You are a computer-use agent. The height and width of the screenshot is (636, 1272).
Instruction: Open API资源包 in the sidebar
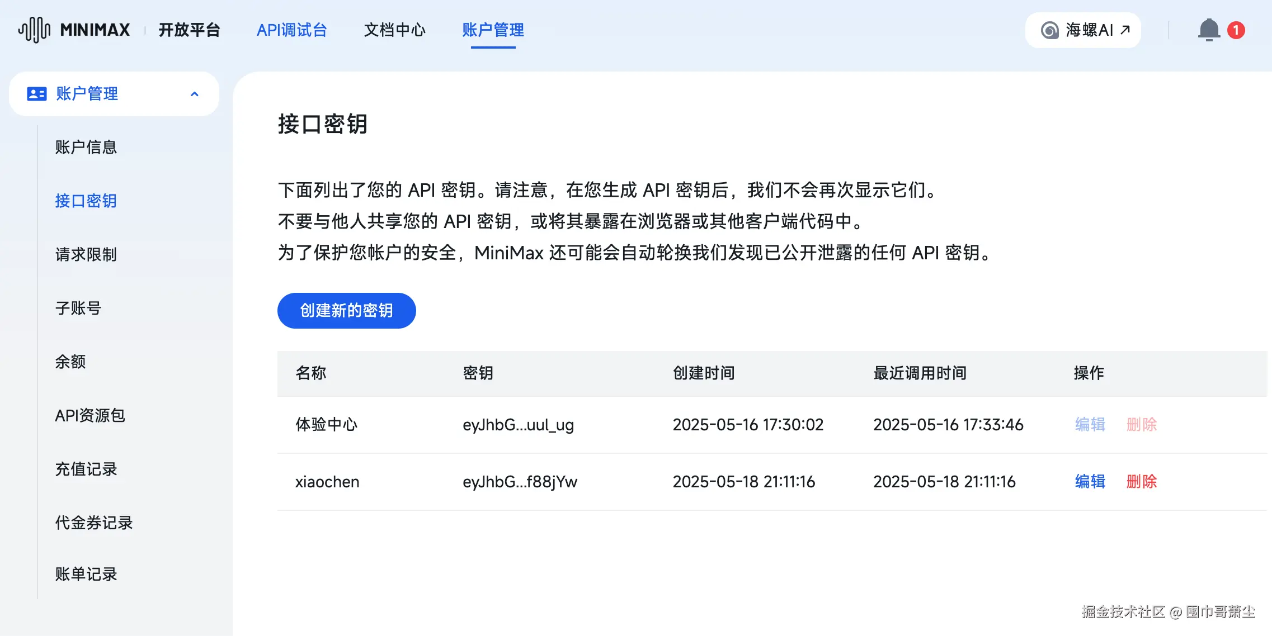[90, 415]
